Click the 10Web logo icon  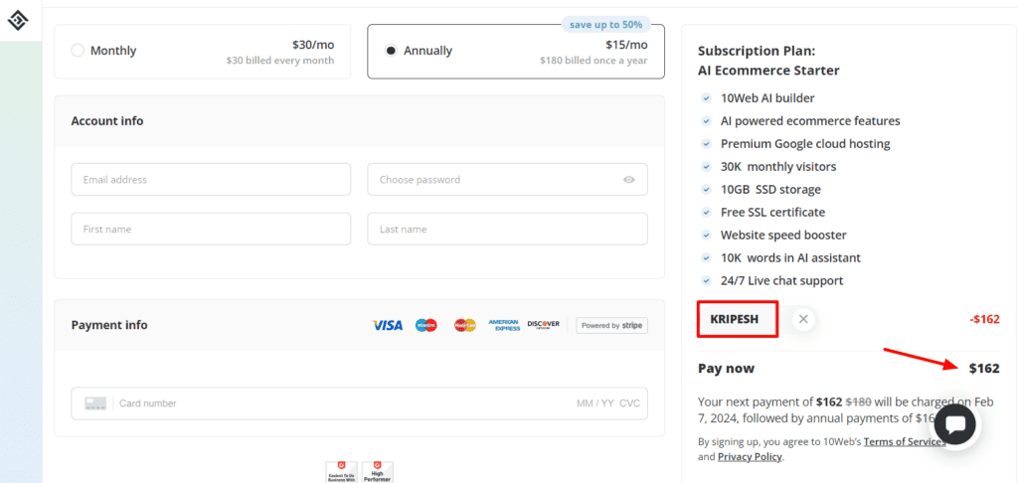click(18, 21)
